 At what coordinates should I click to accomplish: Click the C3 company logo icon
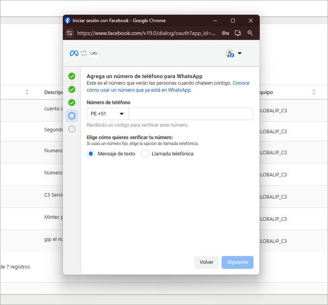(x=93, y=53)
